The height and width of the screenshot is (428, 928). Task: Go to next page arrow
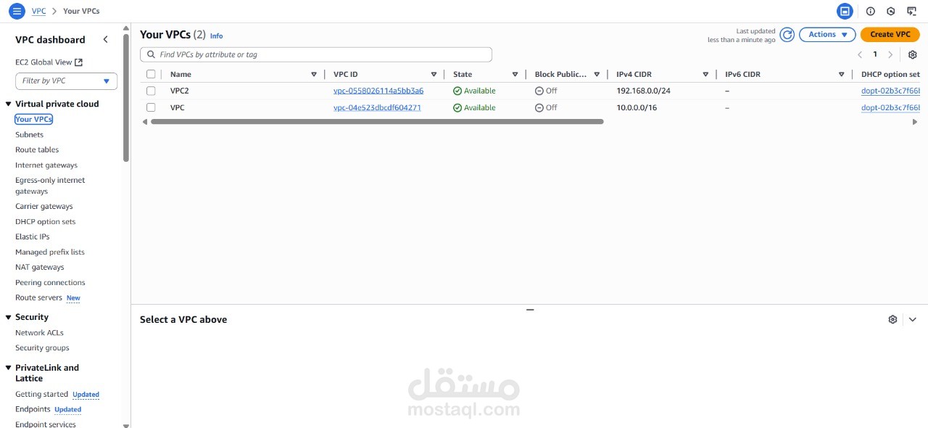pyautogui.click(x=890, y=54)
